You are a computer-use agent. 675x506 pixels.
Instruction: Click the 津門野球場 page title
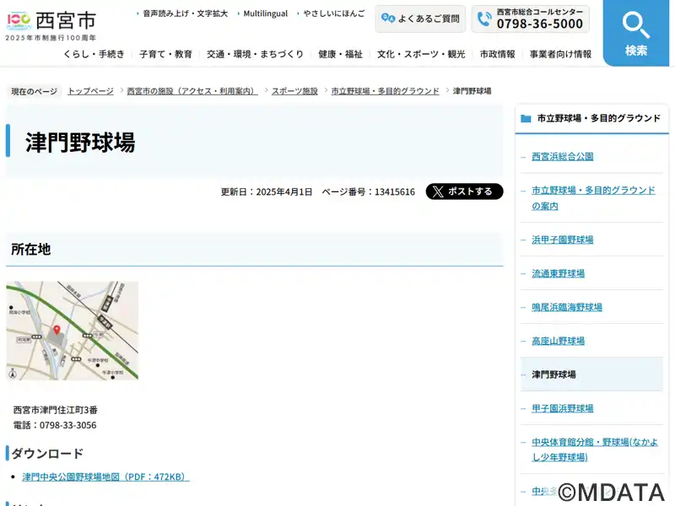tap(80, 143)
